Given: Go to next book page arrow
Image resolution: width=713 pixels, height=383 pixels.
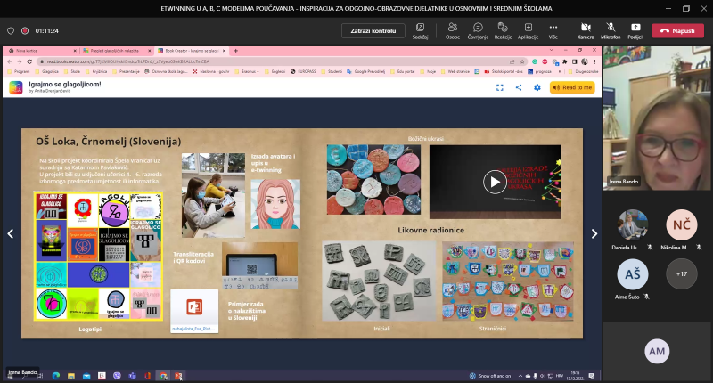Looking at the screenshot, I should point(594,233).
